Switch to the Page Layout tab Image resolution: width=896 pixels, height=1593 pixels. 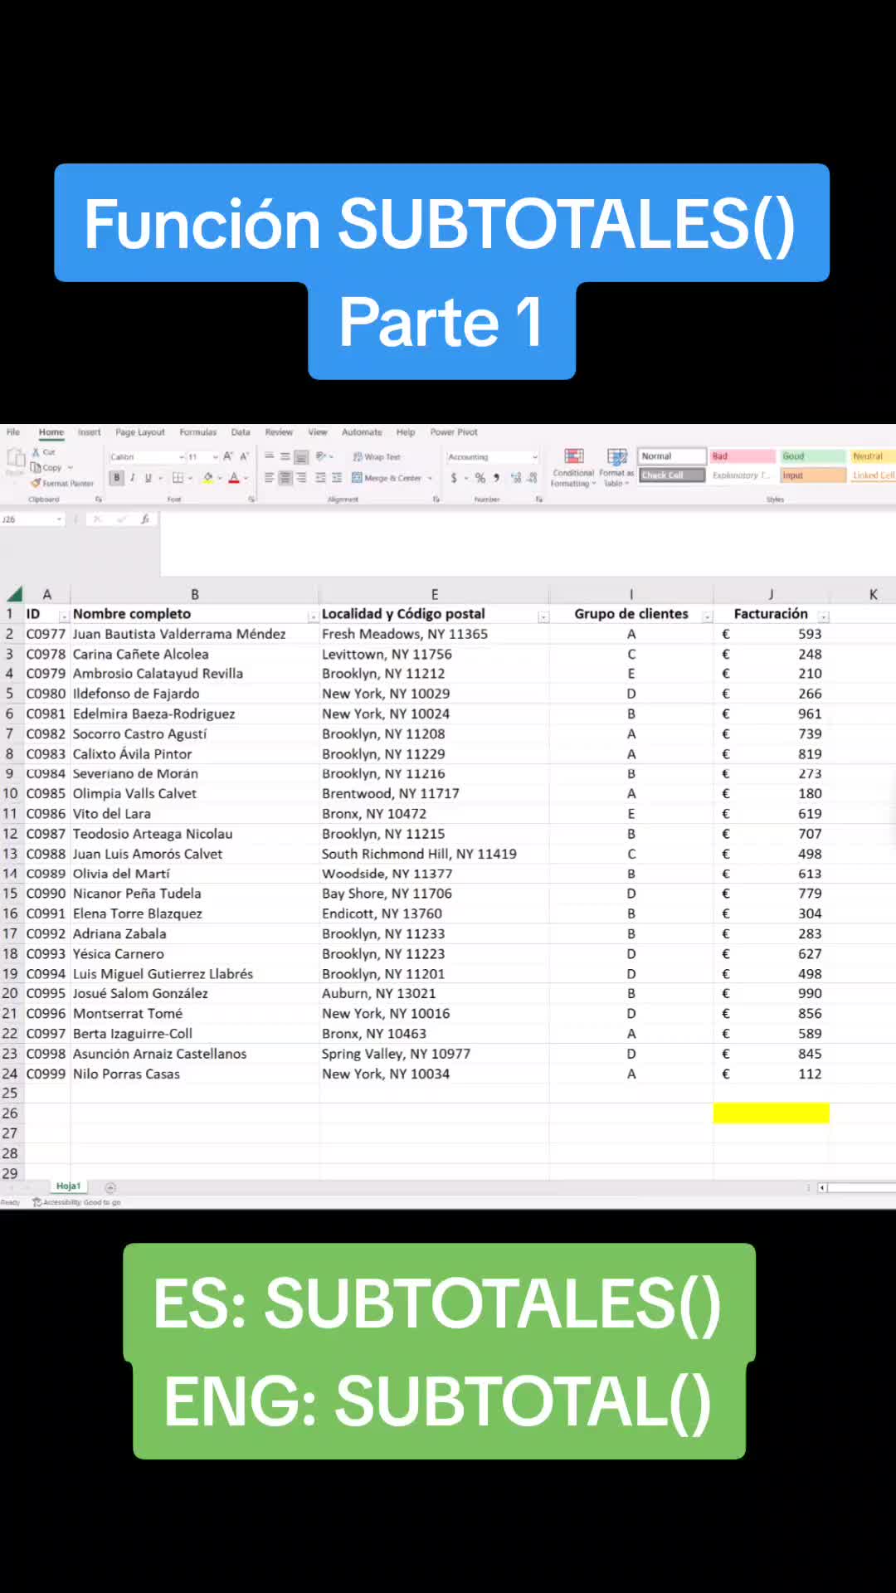click(x=140, y=432)
